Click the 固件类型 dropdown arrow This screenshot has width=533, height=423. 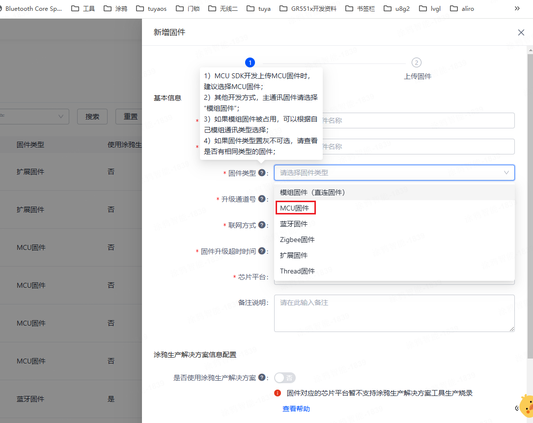(x=506, y=173)
